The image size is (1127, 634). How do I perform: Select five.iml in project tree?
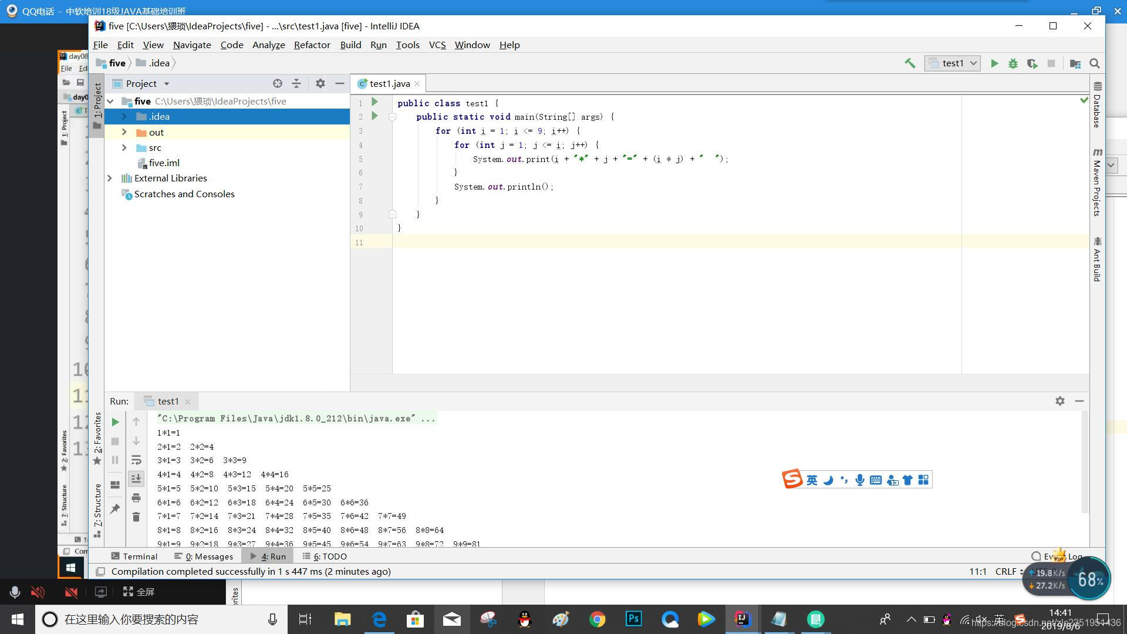pyautogui.click(x=164, y=163)
